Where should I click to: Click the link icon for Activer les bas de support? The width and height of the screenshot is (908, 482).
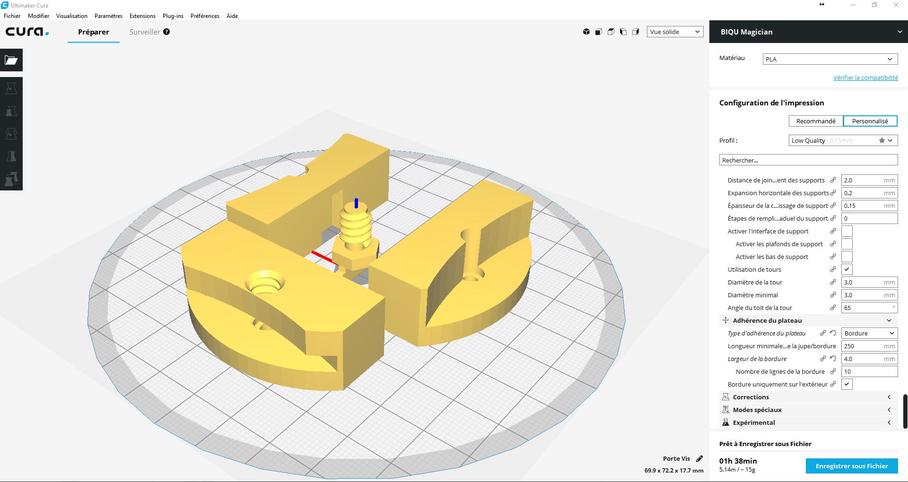[x=833, y=257]
